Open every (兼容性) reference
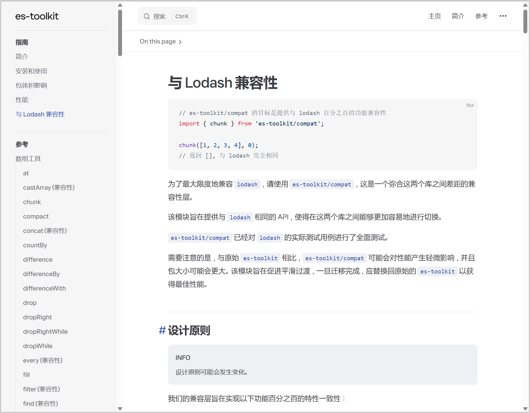The image size is (530, 413). pyautogui.click(x=43, y=360)
